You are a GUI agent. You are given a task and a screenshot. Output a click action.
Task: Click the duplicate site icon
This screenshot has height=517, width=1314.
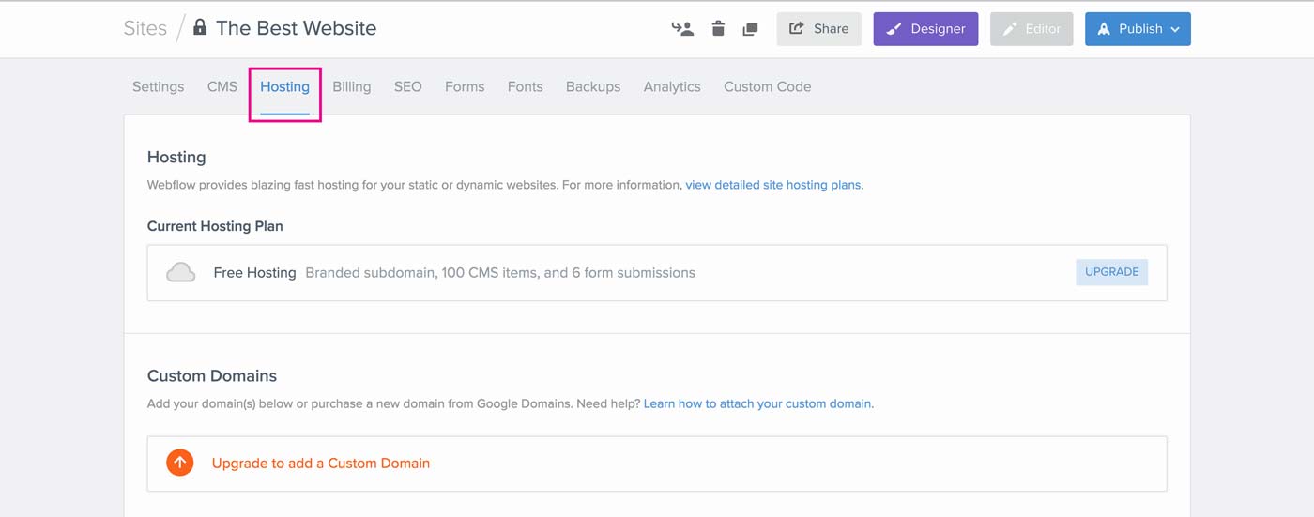click(750, 29)
